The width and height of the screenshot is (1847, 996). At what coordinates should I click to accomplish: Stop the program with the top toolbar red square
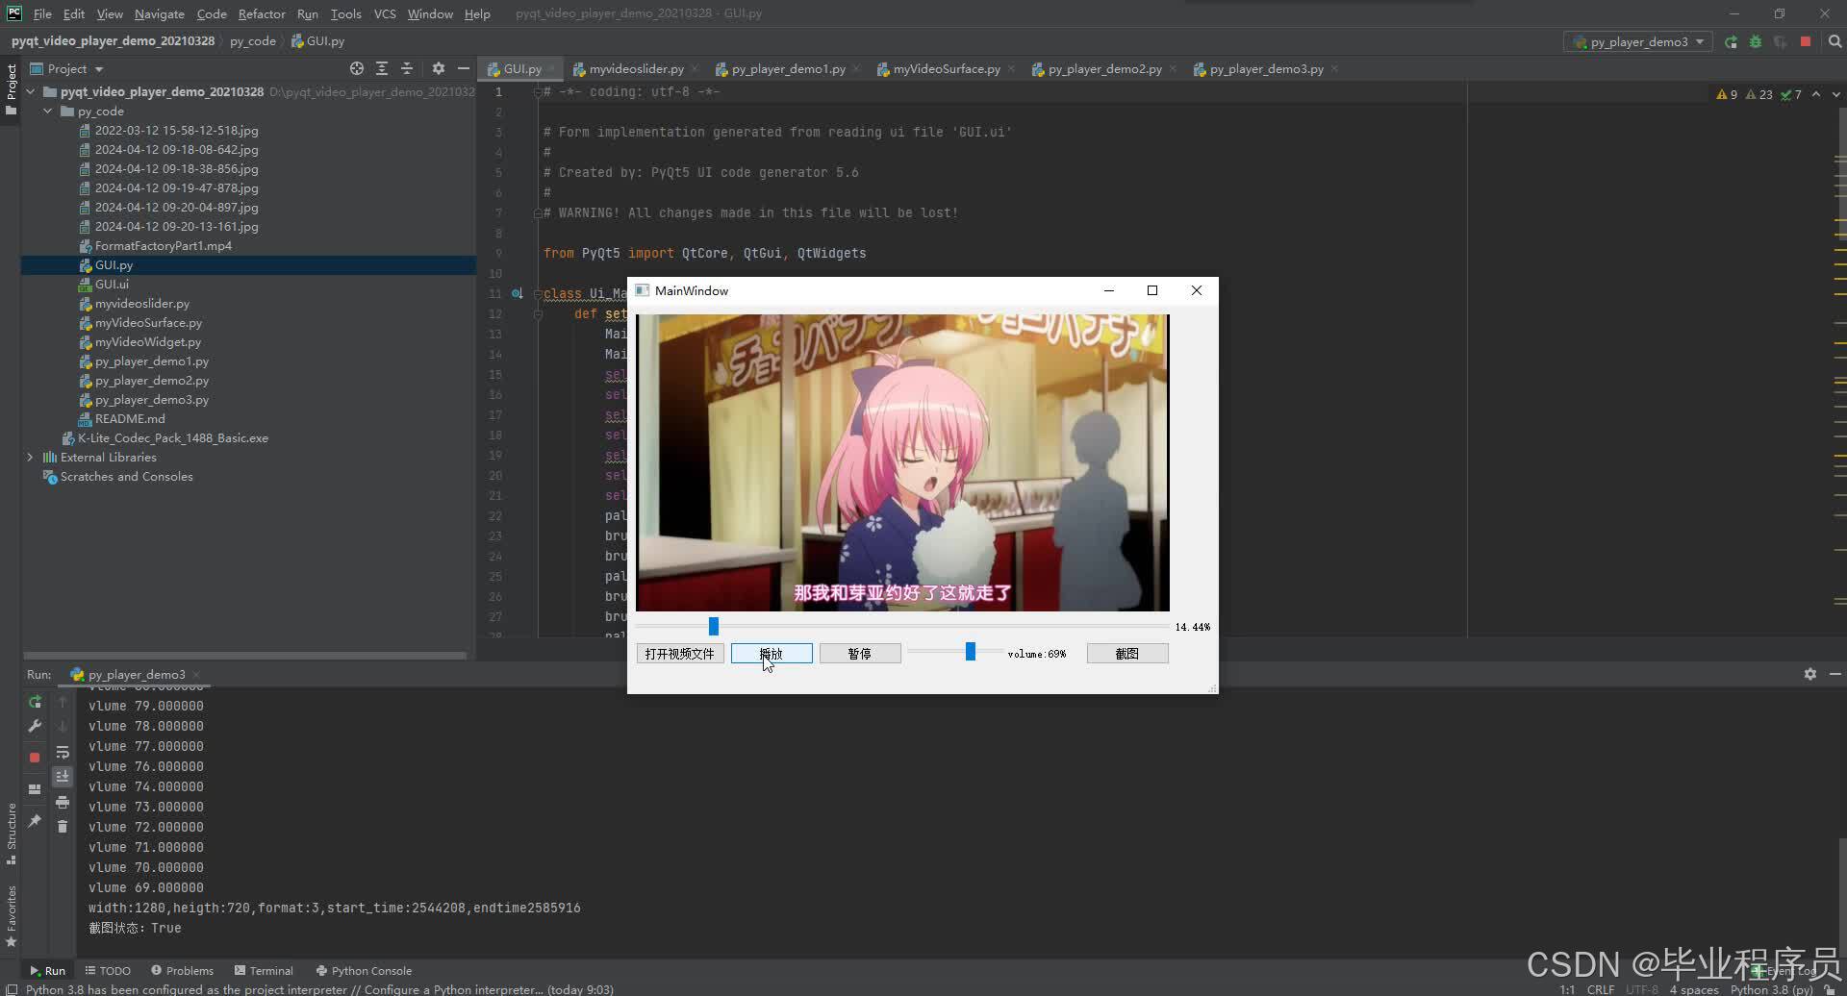[x=1806, y=42]
